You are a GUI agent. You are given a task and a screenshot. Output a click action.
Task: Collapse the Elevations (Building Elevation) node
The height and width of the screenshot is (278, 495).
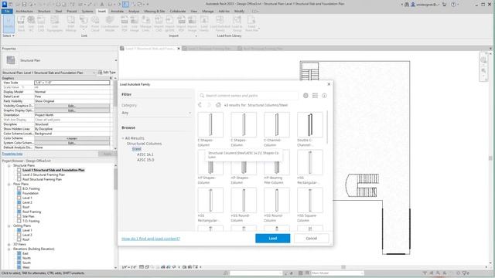(9, 249)
